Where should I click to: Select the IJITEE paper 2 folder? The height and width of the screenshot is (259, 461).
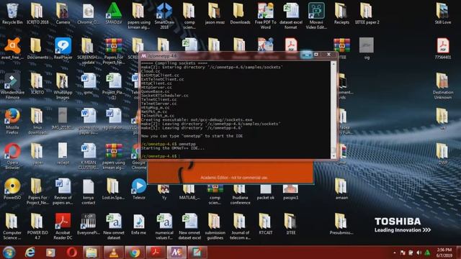(x=367, y=14)
